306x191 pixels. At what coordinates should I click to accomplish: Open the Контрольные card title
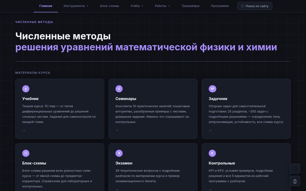click(222, 163)
